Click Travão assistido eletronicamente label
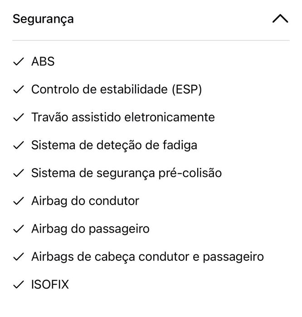302x317 pixels. [x=123, y=117]
